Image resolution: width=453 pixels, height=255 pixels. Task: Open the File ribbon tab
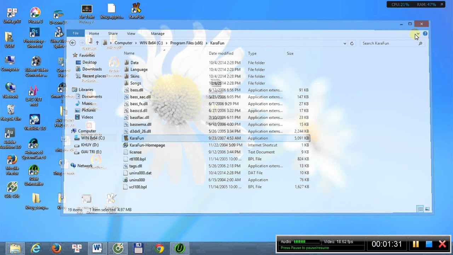[x=75, y=33]
